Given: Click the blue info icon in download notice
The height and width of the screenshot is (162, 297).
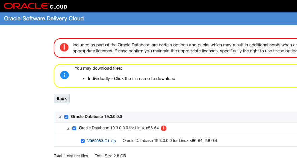Looking at the screenshot, I should (64, 75).
